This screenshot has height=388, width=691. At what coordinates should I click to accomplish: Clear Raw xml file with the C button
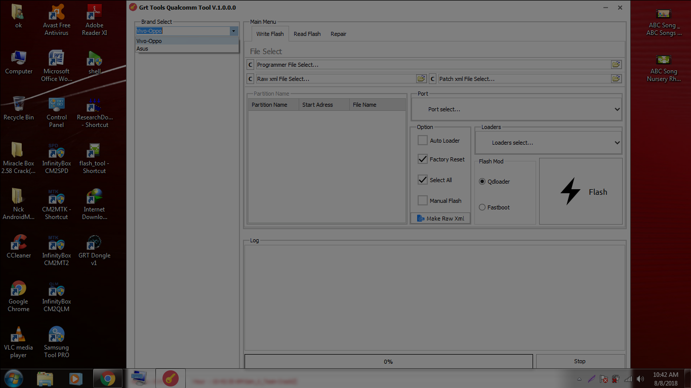[x=251, y=79]
